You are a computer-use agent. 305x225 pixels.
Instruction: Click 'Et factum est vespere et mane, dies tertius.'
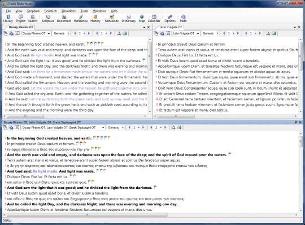pyautogui.click(x=193, y=110)
